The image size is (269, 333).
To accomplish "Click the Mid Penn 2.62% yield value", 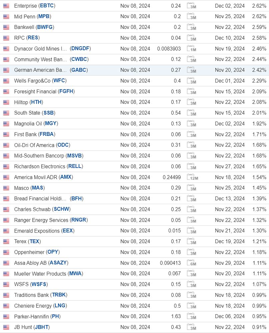I will click(259, 17).
